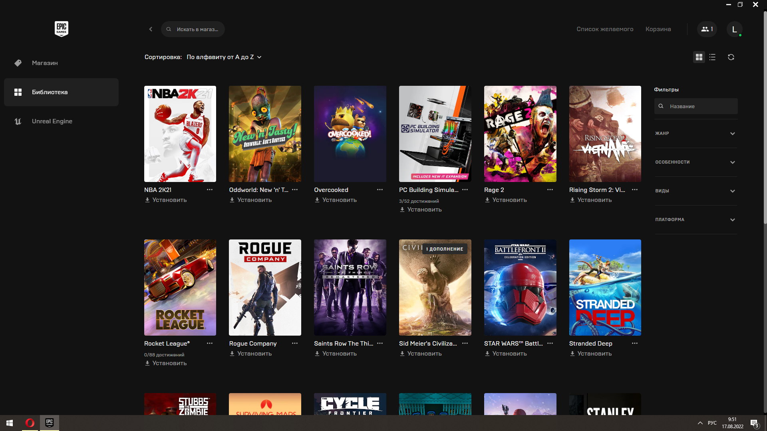Open the Rage 2 three-dot menu
Image resolution: width=767 pixels, height=431 pixels.
tap(550, 190)
